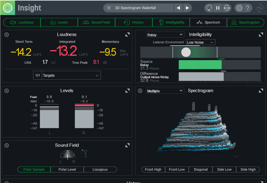Open global settings gear in header
Screen dimensions: 267x183
click(x=239, y=8)
